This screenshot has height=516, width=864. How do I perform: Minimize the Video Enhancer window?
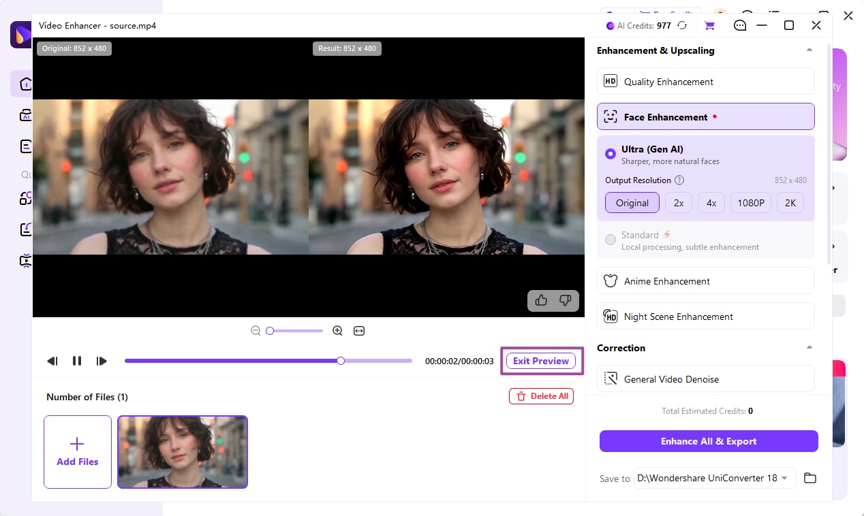tap(762, 25)
